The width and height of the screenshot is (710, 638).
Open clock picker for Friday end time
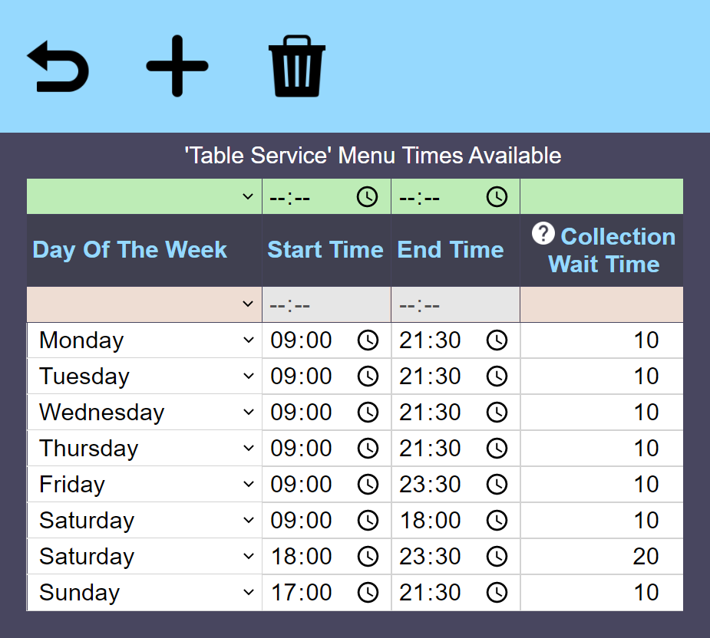tap(497, 485)
